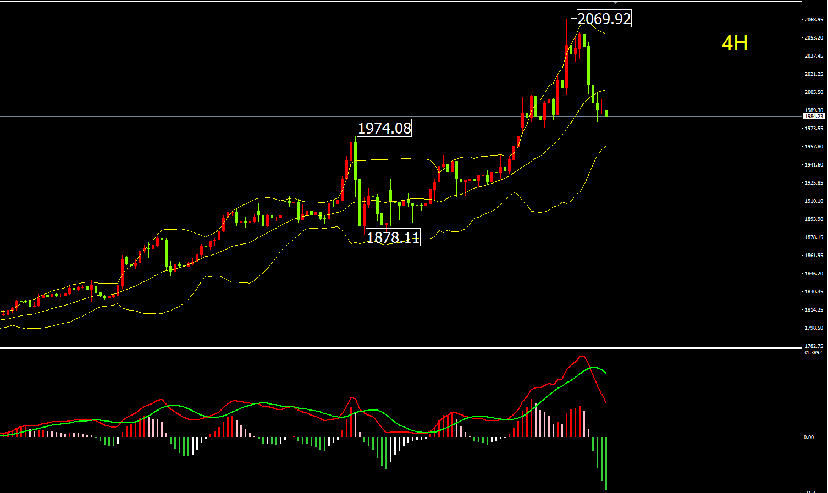
Task: Click the 1846.20 price axis value
Action: (814, 274)
